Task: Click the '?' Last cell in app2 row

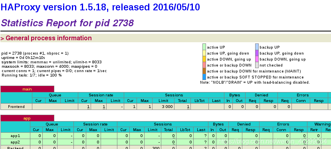Action: (201, 142)
